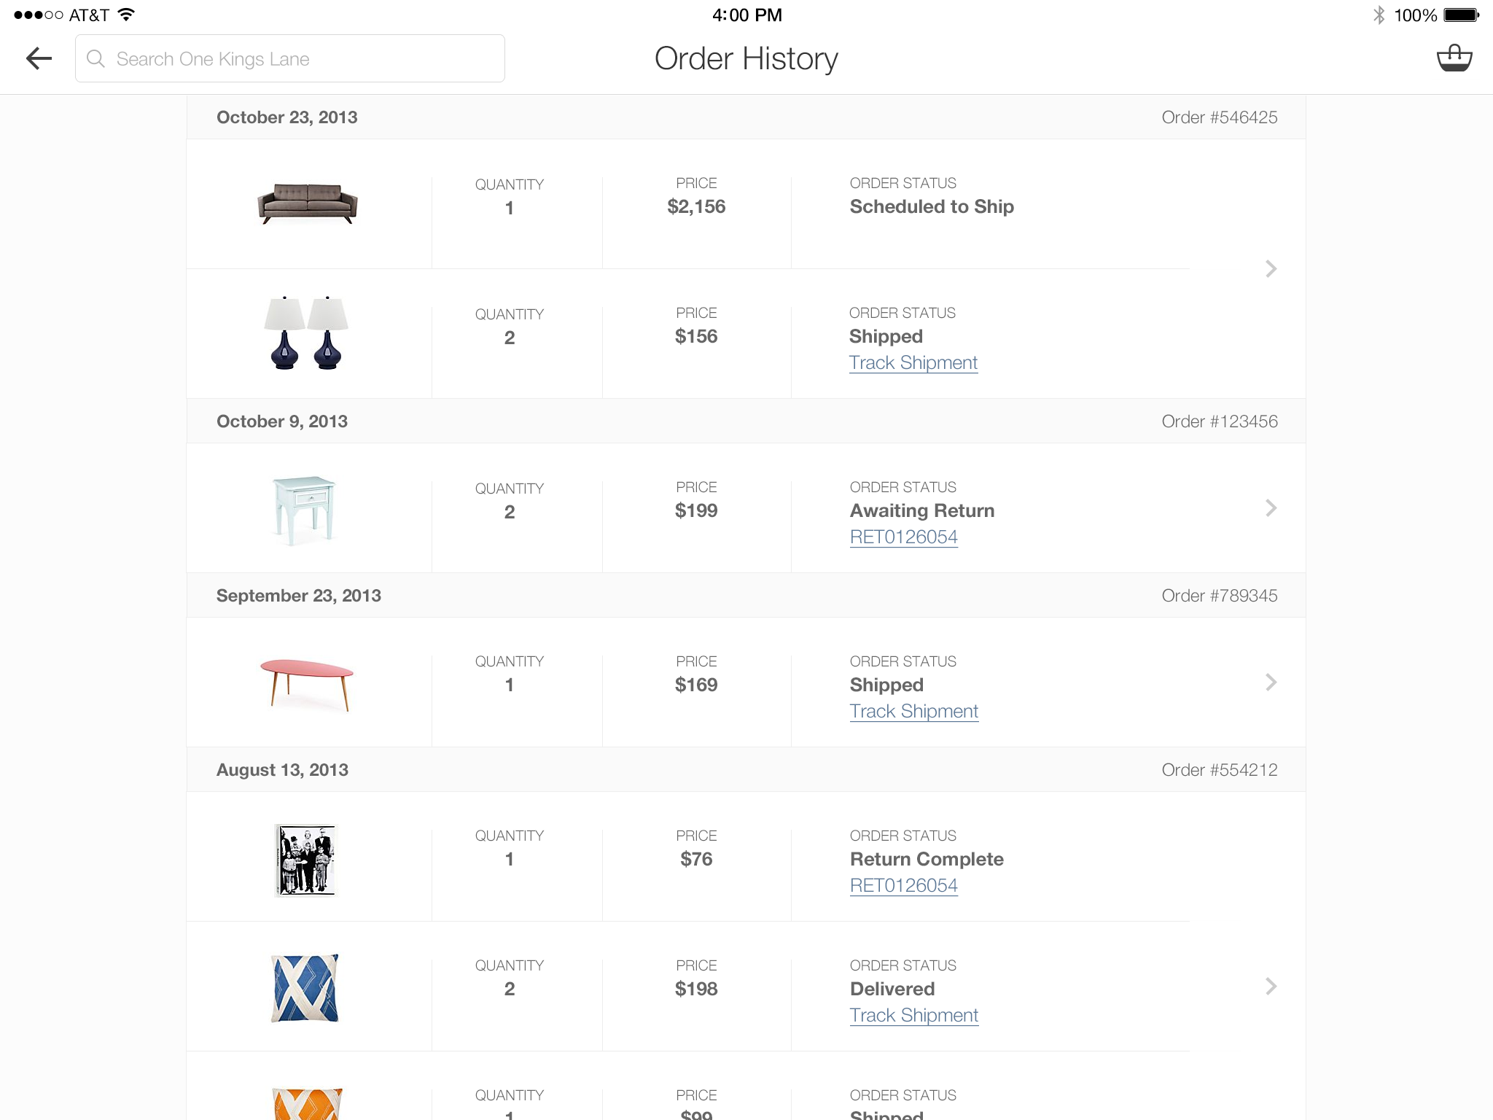Tap the Bluetooth status bar icon

1378,15
